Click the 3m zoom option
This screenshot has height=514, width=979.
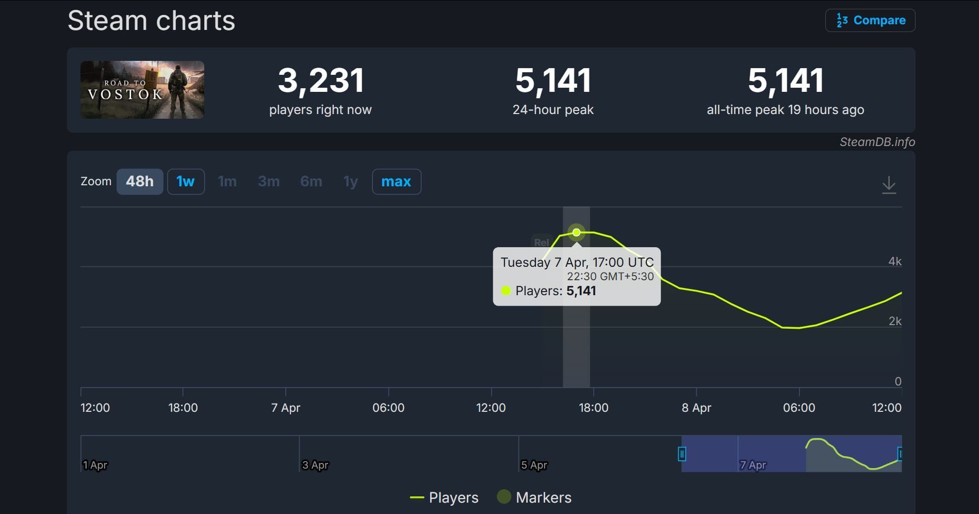pos(269,182)
